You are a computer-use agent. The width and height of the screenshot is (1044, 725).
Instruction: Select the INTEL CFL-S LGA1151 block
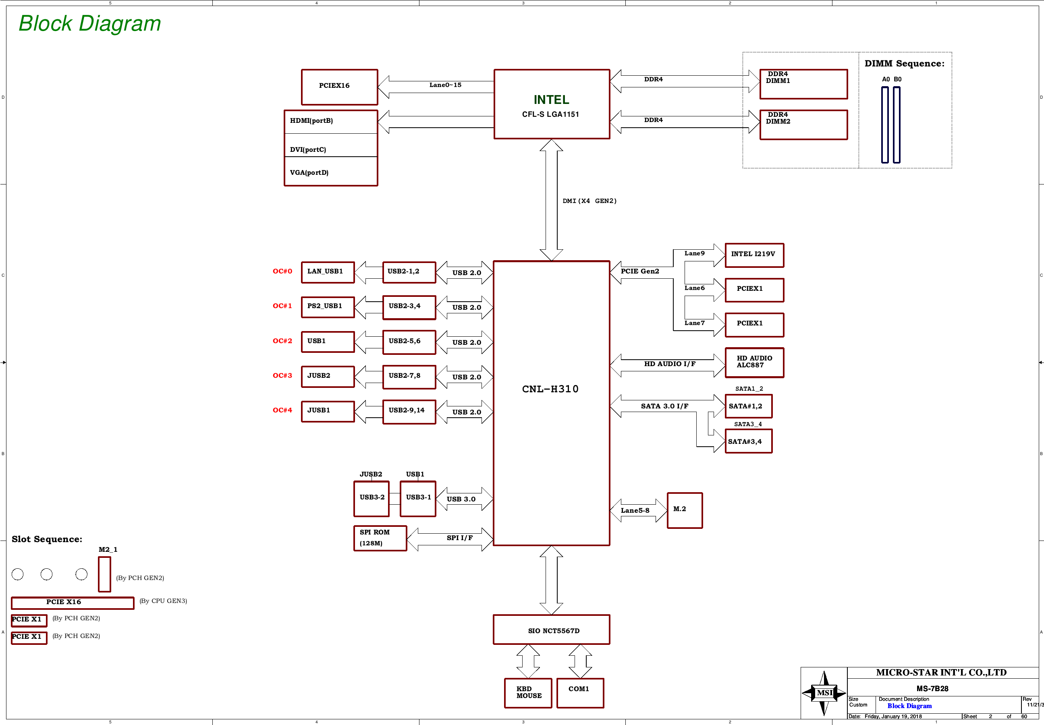551,104
